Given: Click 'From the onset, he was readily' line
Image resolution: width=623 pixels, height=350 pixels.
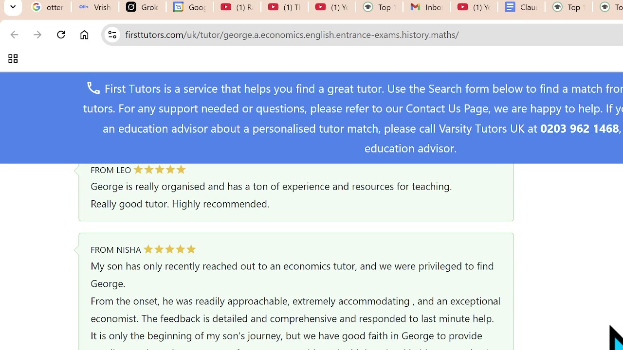Looking at the screenshot, I should (295, 301).
